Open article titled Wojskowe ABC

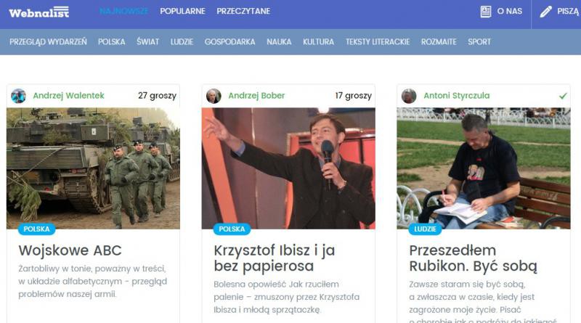click(70, 250)
